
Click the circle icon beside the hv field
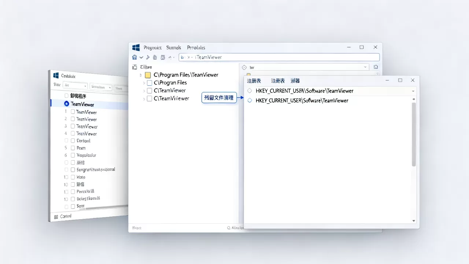245,67
